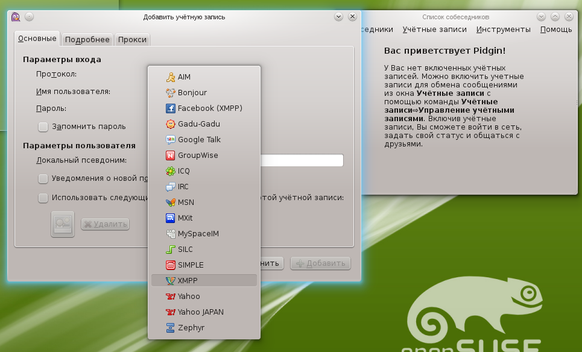Open the Pidgin window menu icon in title bar

(x=16, y=17)
